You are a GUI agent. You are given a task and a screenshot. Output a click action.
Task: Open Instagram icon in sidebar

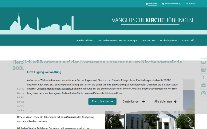click(x=204, y=93)
